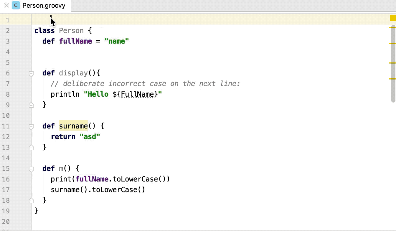This screenshot has height=231, width=396.
Task: Click the underlined FullName typo in the string
Action: pyautogui.click(x=137, y=94)
